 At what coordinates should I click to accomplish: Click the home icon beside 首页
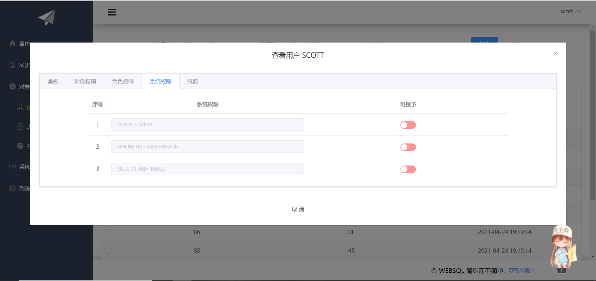pos(12,43)
